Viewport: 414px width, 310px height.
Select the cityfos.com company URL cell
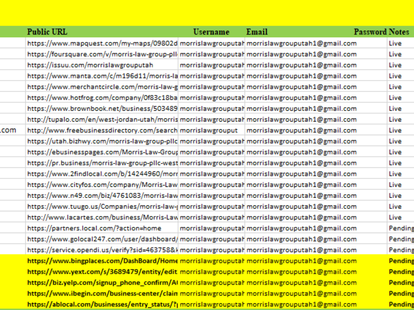[x=102, y=184]
